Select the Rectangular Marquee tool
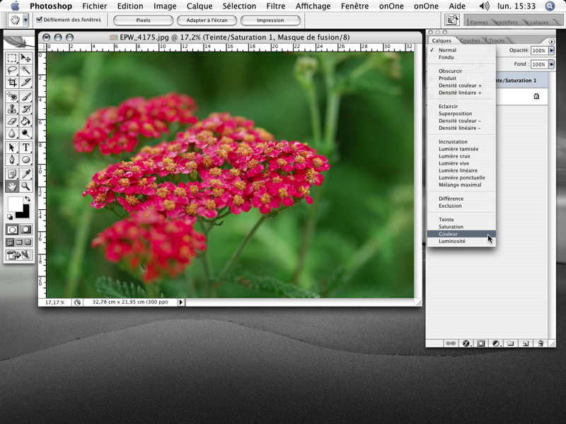 [12, 58]
